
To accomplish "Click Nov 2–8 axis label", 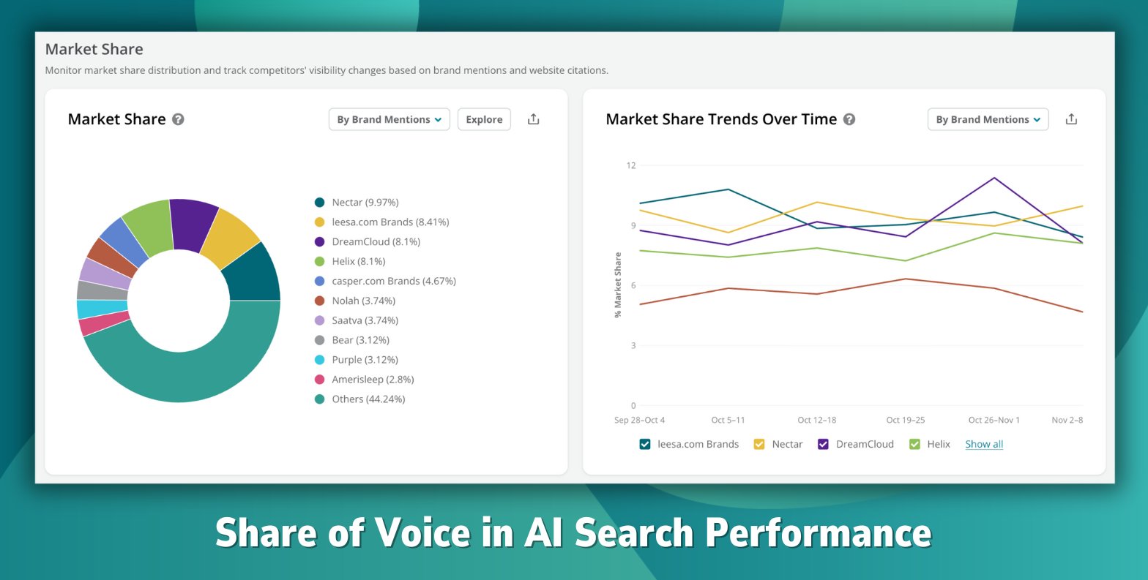I will coord(1067,420).
